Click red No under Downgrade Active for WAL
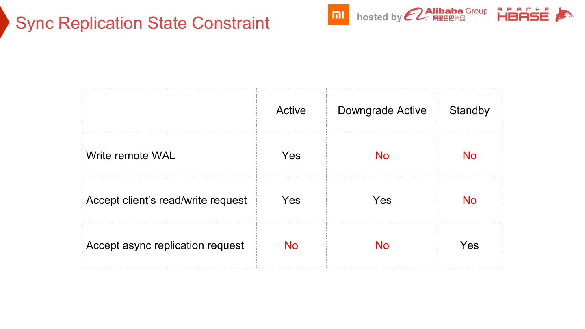This screenshot has height=329, width=585. pyautogui.click(x=382, y=156)
